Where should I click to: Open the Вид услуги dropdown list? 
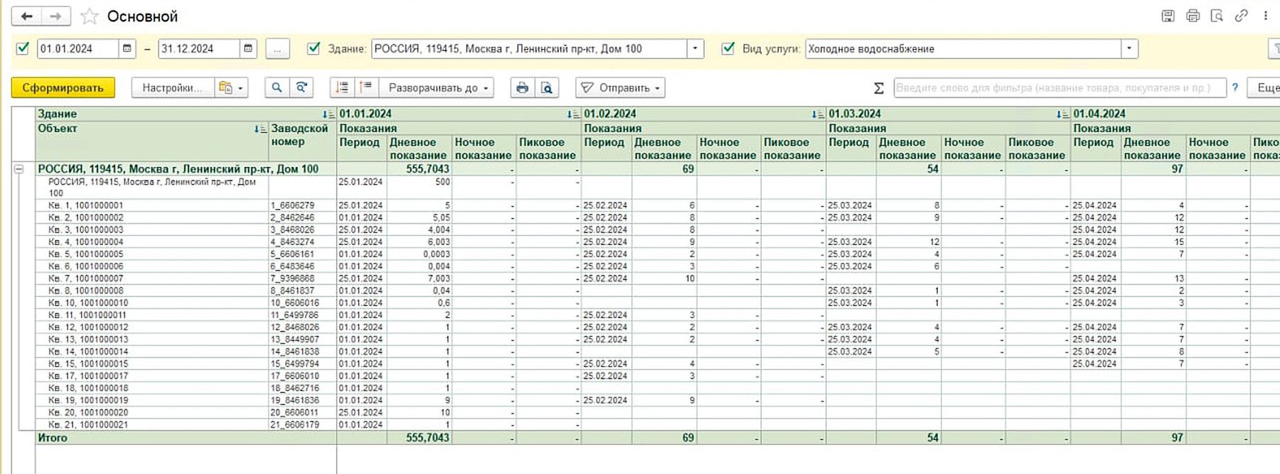(1129, 48)
